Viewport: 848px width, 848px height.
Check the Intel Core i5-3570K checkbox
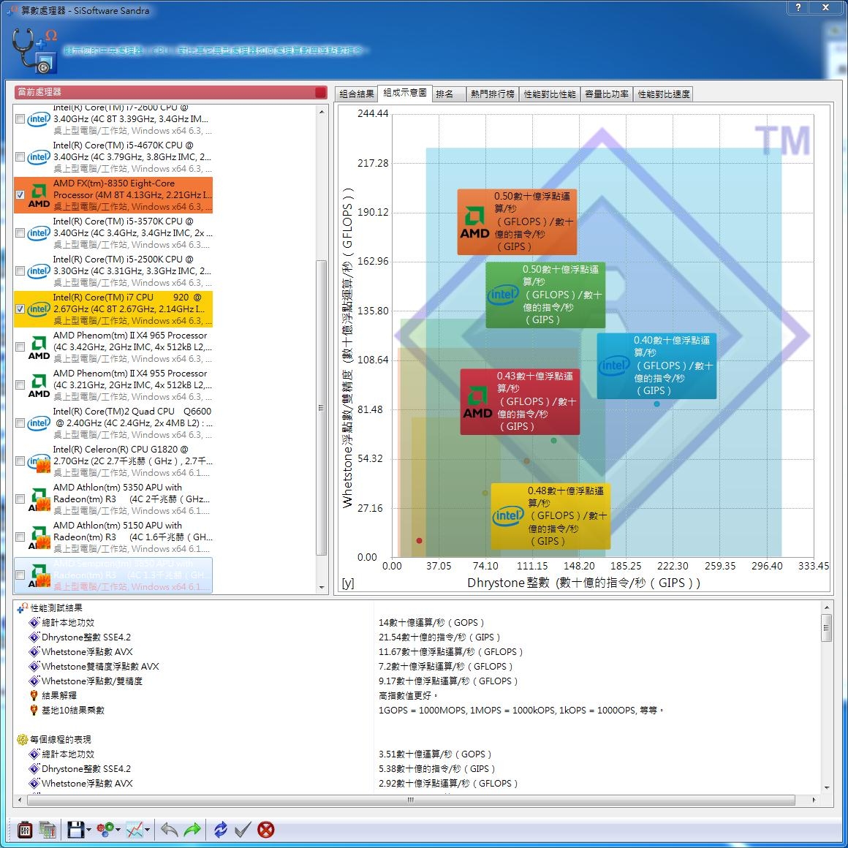pos(20,232)
